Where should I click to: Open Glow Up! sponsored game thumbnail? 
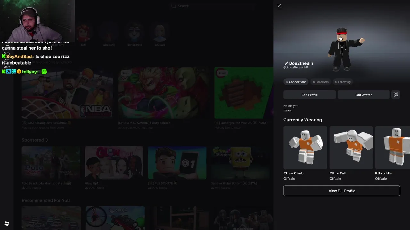click(x=114, y=163)
